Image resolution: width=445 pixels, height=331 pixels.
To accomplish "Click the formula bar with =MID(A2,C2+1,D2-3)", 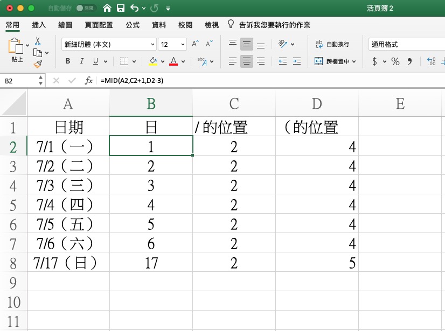I will [x=271, y=81].
